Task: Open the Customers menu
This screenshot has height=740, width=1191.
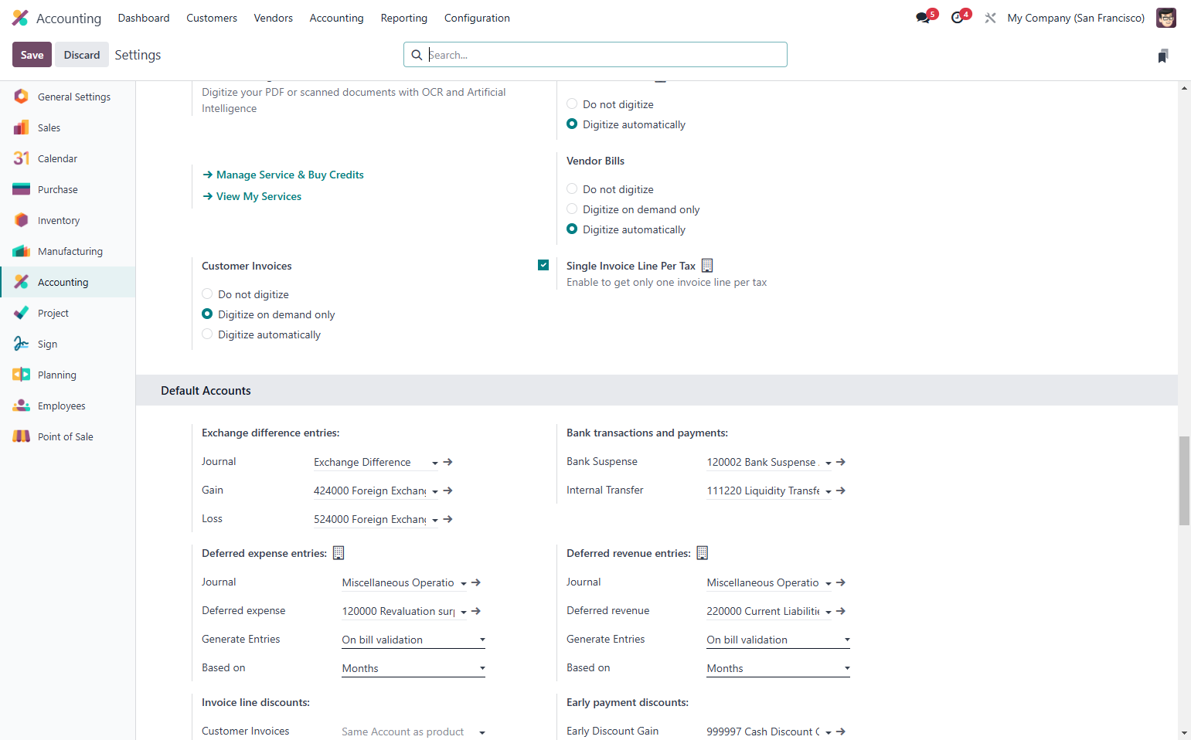Action: [x=212, y=18]
